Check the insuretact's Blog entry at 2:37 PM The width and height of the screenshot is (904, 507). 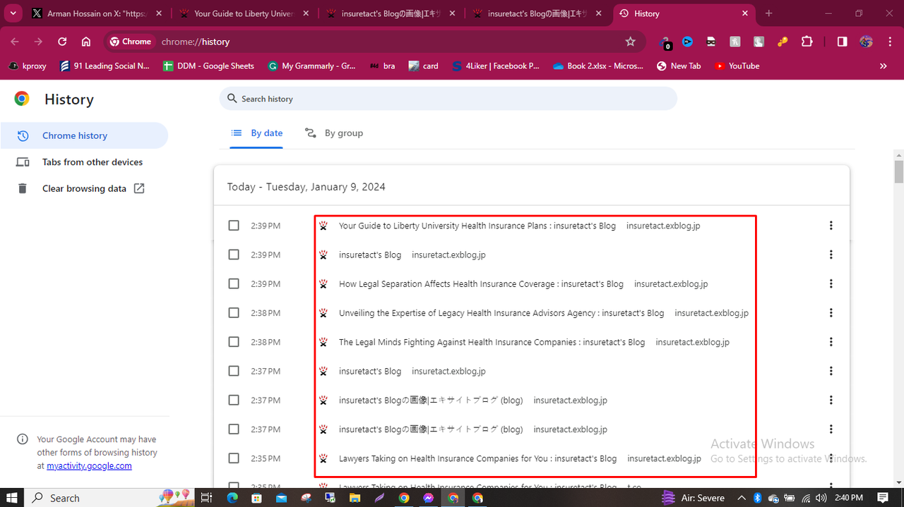point(234,371)
